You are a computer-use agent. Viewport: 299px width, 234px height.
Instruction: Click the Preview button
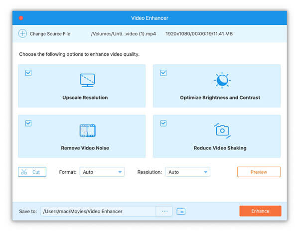pyautogui.click(x=259, y=172)
